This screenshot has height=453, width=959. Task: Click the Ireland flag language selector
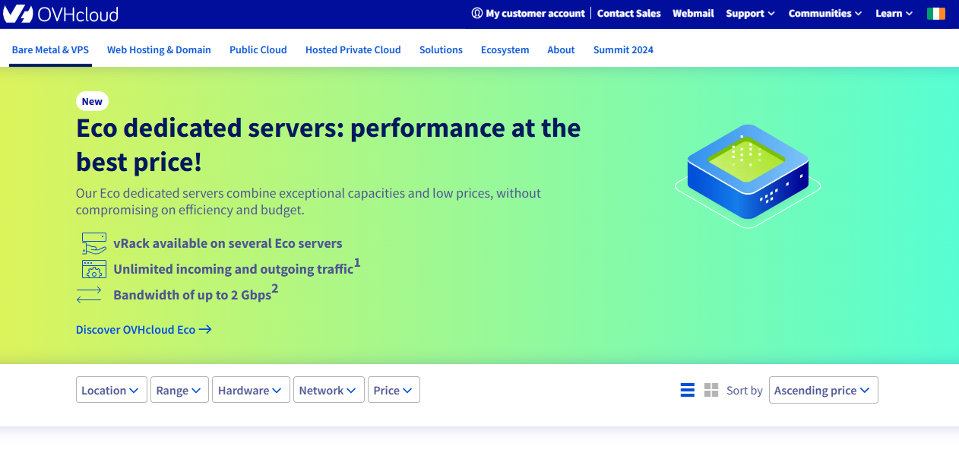(x=936, y=13)
